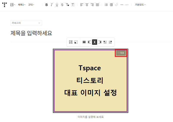Open the 제목1 heading style dropdown
The height and width of the screenshot is (122, 173).
tap(22, 5)
